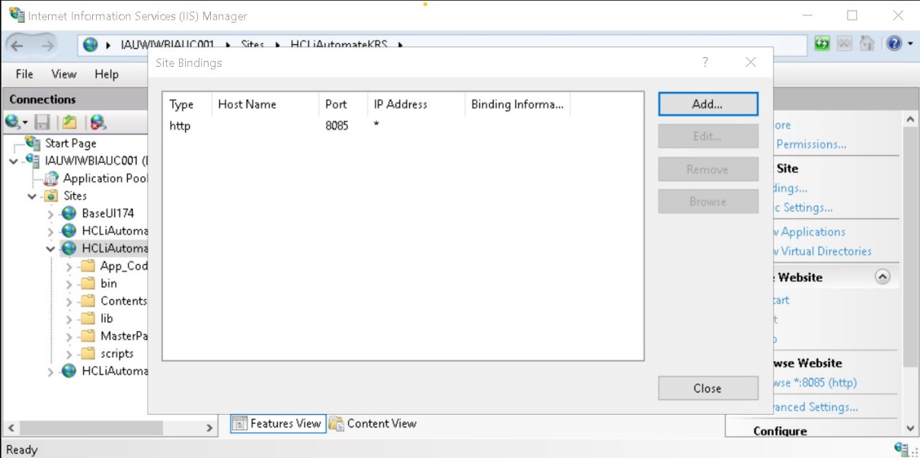Click the Host Name column header
920x458 pixels.
coord(265,104)
